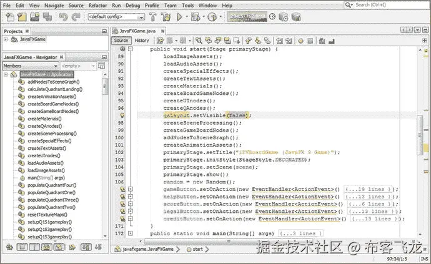The image size is (431, 264).
Task: Open the default config dropdown
Action: tap(116, 17)
